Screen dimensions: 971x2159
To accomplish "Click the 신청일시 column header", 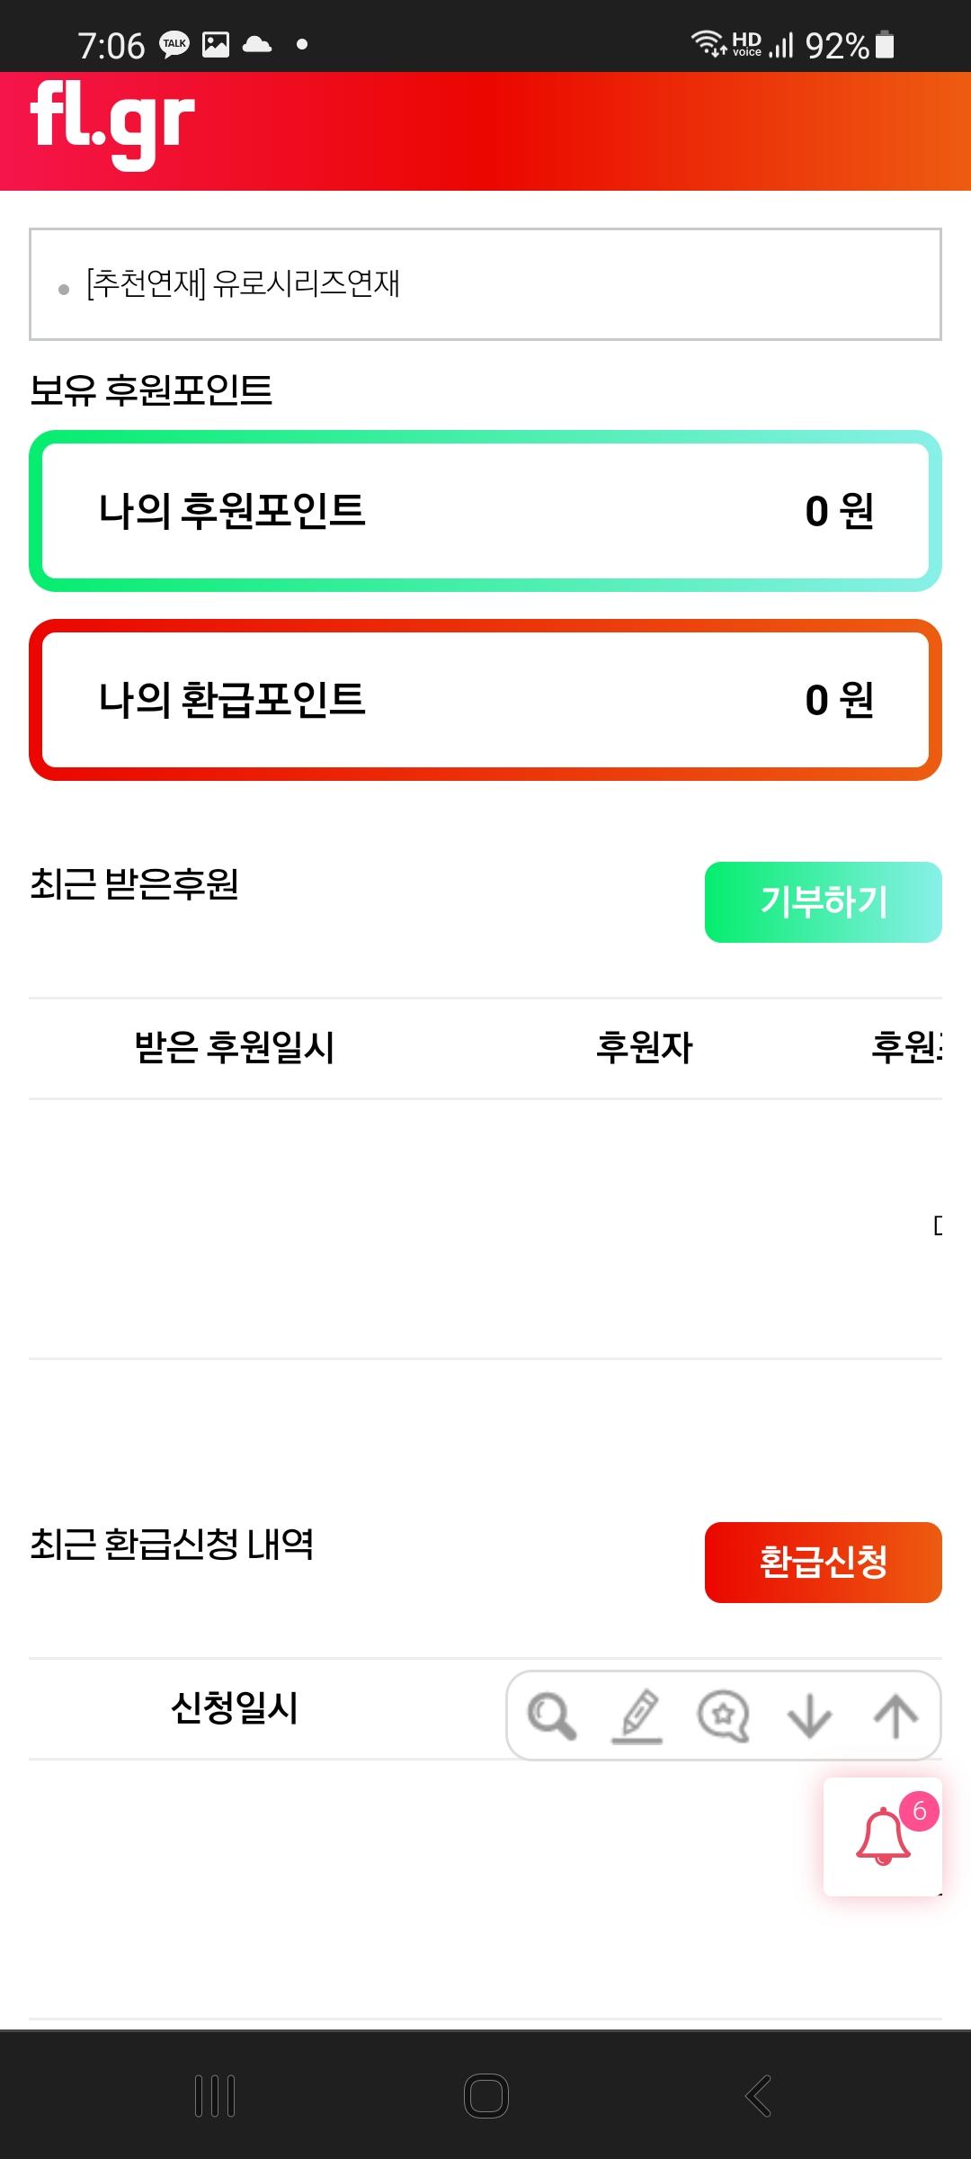I will 235,1707.
